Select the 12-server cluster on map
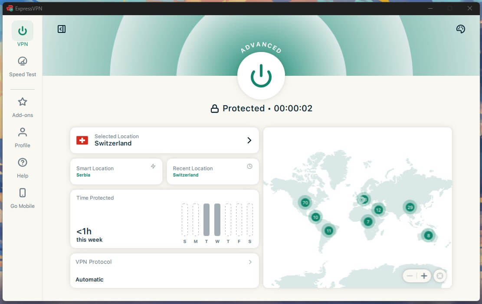The height and width of the screenshot is (304, 482). click(x=378, y=210)
